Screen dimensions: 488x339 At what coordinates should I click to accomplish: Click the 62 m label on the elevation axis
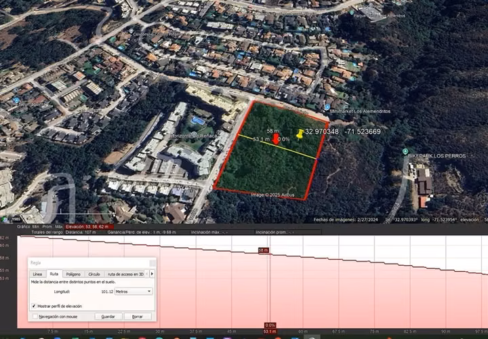(x=4, y=238)
